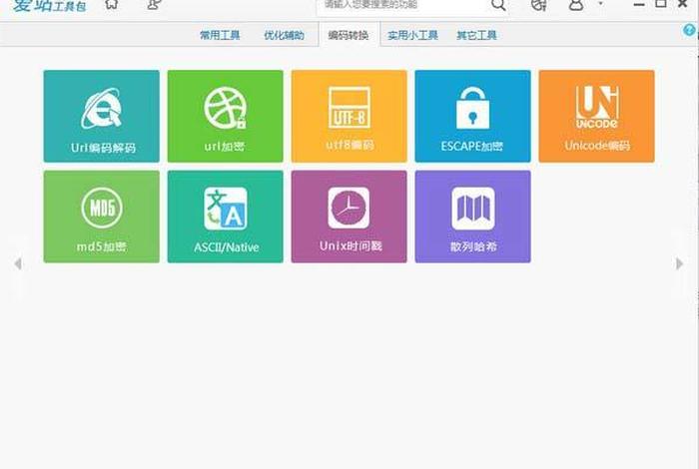Click the home icon in title bar
Screen dimensions: 699x469
pyautogui.click(x=112, y=4)
